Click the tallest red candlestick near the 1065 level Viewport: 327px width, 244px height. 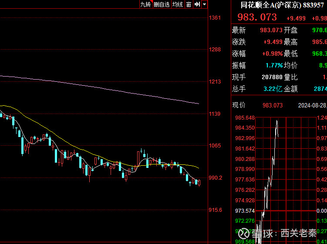[138, 159]
